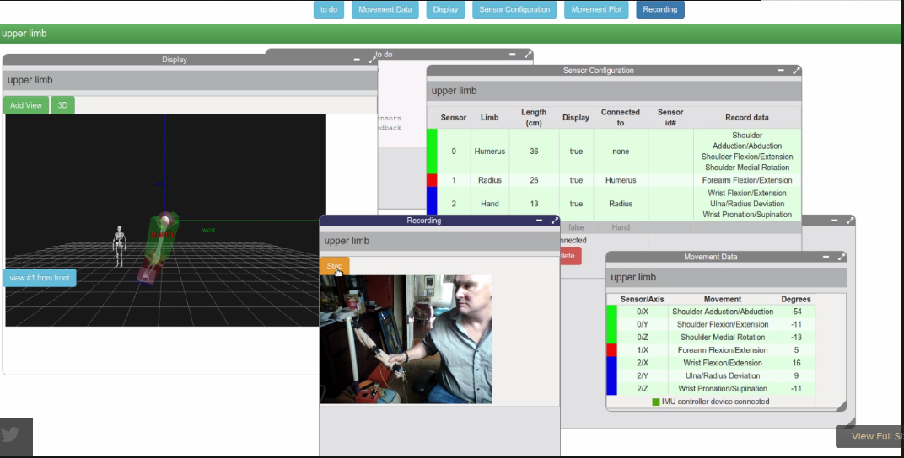
Task: Open Sensor Configuration from top bar
Action: click(x=514, y=9)
